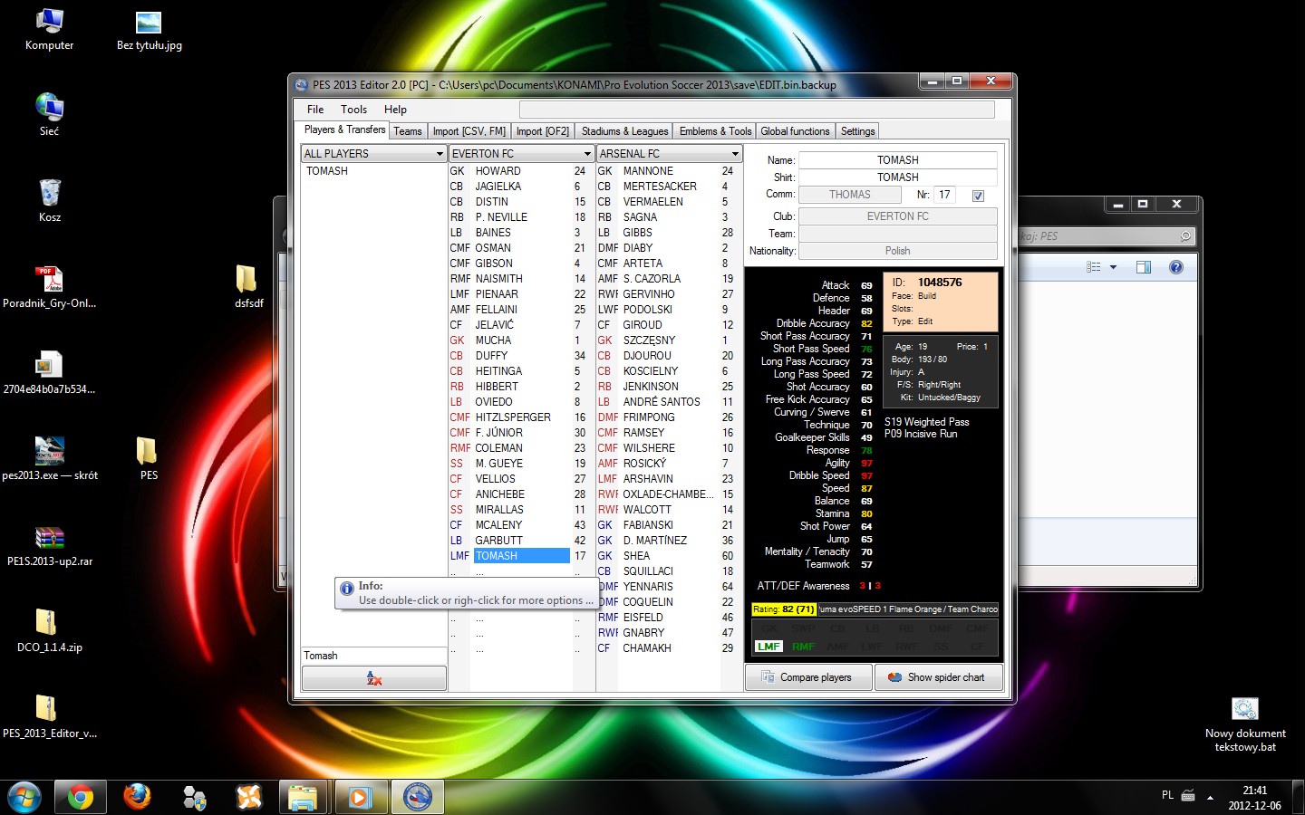The height and width of the screenshot is (815, 1305).
Task: Click the orange arrows taskbar app
Action: 249,798
